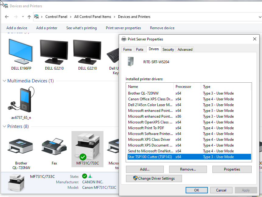Viewport: 262px width, 197px height.
Task: Click the MF731C/733C icon in the details pane
Action: [x=16, y=182]
